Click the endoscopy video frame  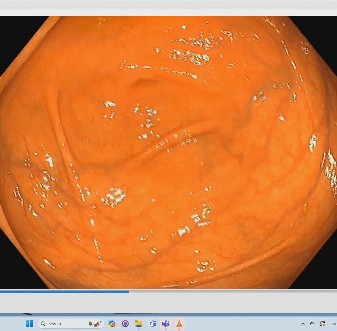168,152
